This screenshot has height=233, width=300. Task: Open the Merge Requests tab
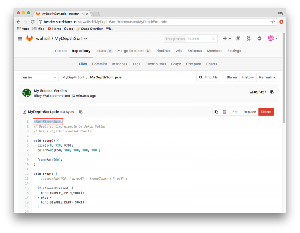[134, 51]
